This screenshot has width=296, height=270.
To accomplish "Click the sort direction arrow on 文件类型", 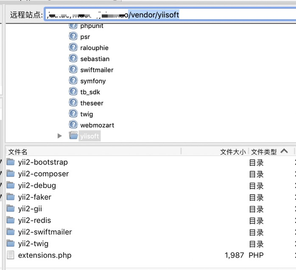I will click(x=284, y=151).
